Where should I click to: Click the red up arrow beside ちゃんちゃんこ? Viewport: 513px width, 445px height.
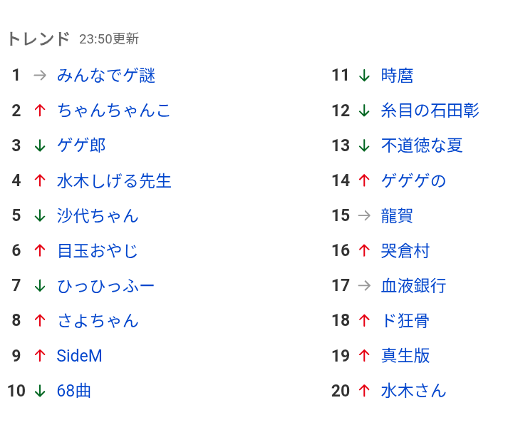click(40, 111)
